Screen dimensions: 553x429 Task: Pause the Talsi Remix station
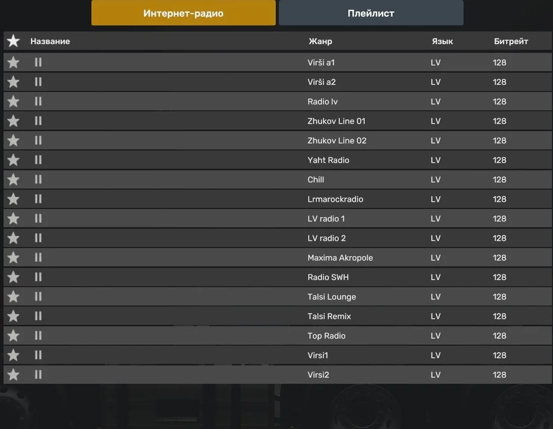click(x=38, y=316)
